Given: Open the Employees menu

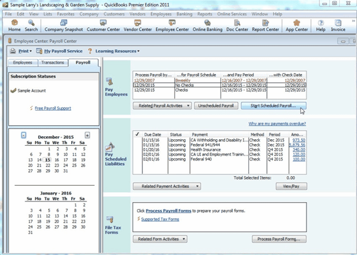Looking at the screenshot, I should point(161,14).
